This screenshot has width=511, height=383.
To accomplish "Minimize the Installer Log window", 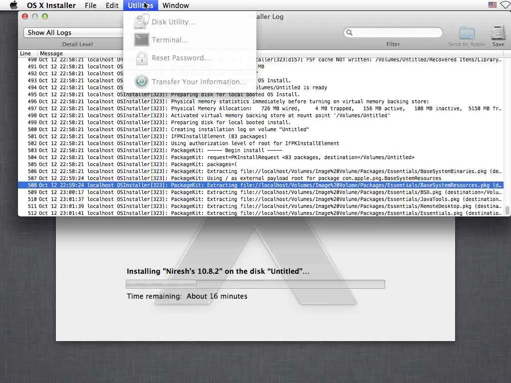I will (x=35, y=16).
